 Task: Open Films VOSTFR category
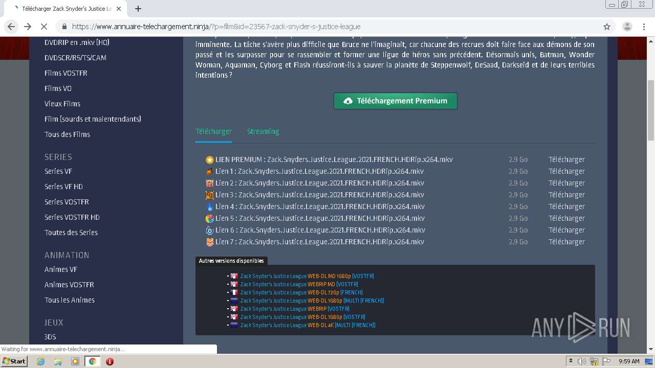(66, 73)
